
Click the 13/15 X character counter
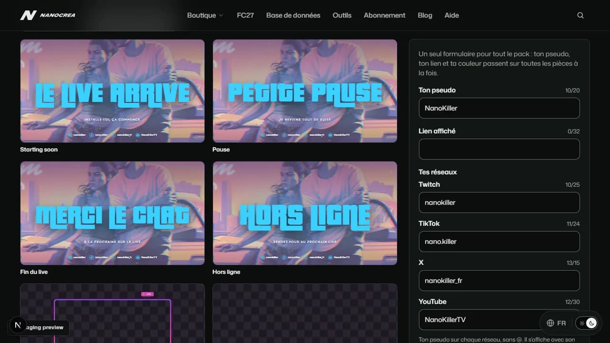pos(573,263)
